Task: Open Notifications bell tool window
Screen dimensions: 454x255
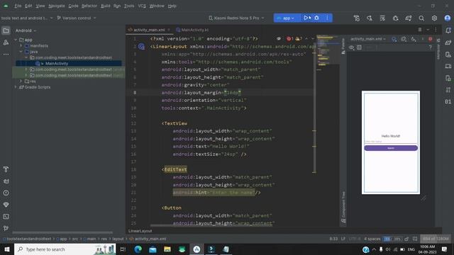Action: [448, 30]
